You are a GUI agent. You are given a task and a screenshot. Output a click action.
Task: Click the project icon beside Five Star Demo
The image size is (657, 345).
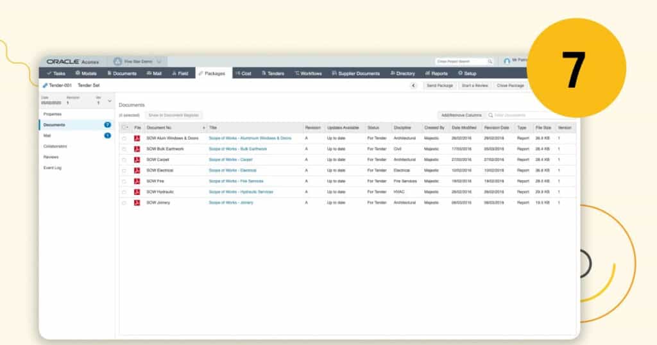(117, 62)
